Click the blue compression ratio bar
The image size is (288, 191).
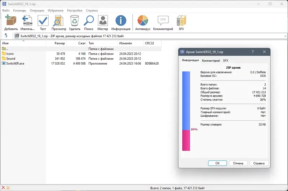click(186, 101)
